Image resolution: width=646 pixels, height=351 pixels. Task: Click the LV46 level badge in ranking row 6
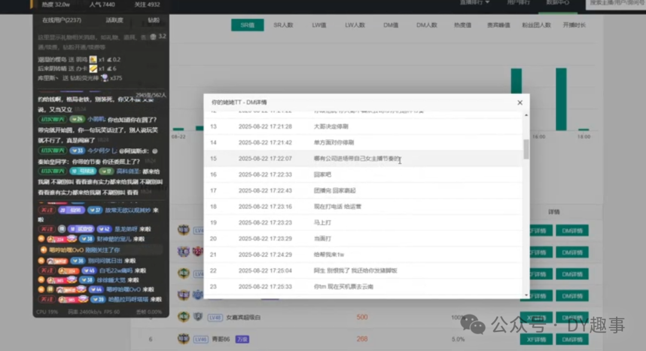(x=200, y=340)
